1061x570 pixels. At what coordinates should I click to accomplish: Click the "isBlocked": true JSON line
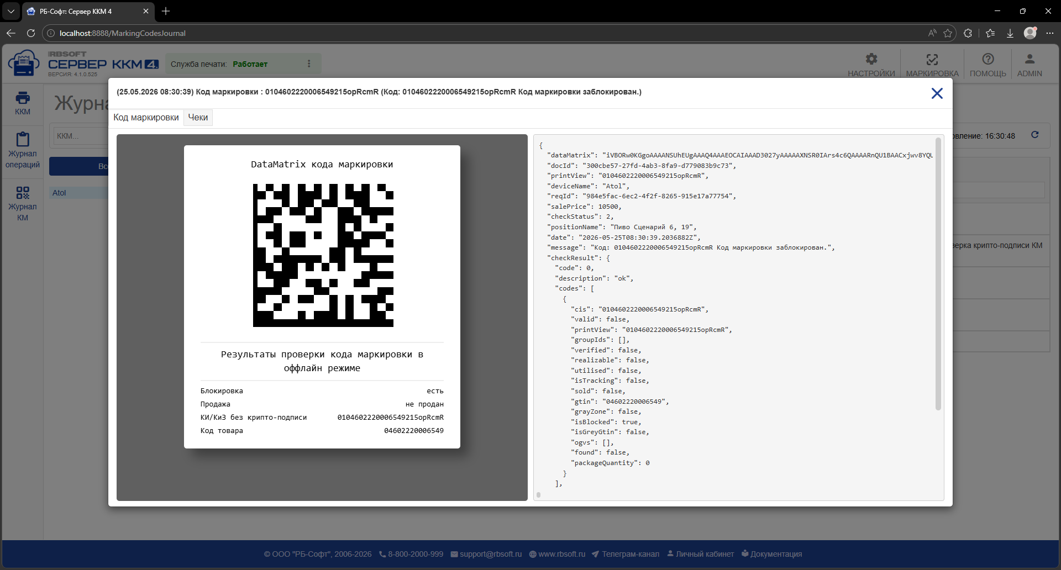[606, 422]
